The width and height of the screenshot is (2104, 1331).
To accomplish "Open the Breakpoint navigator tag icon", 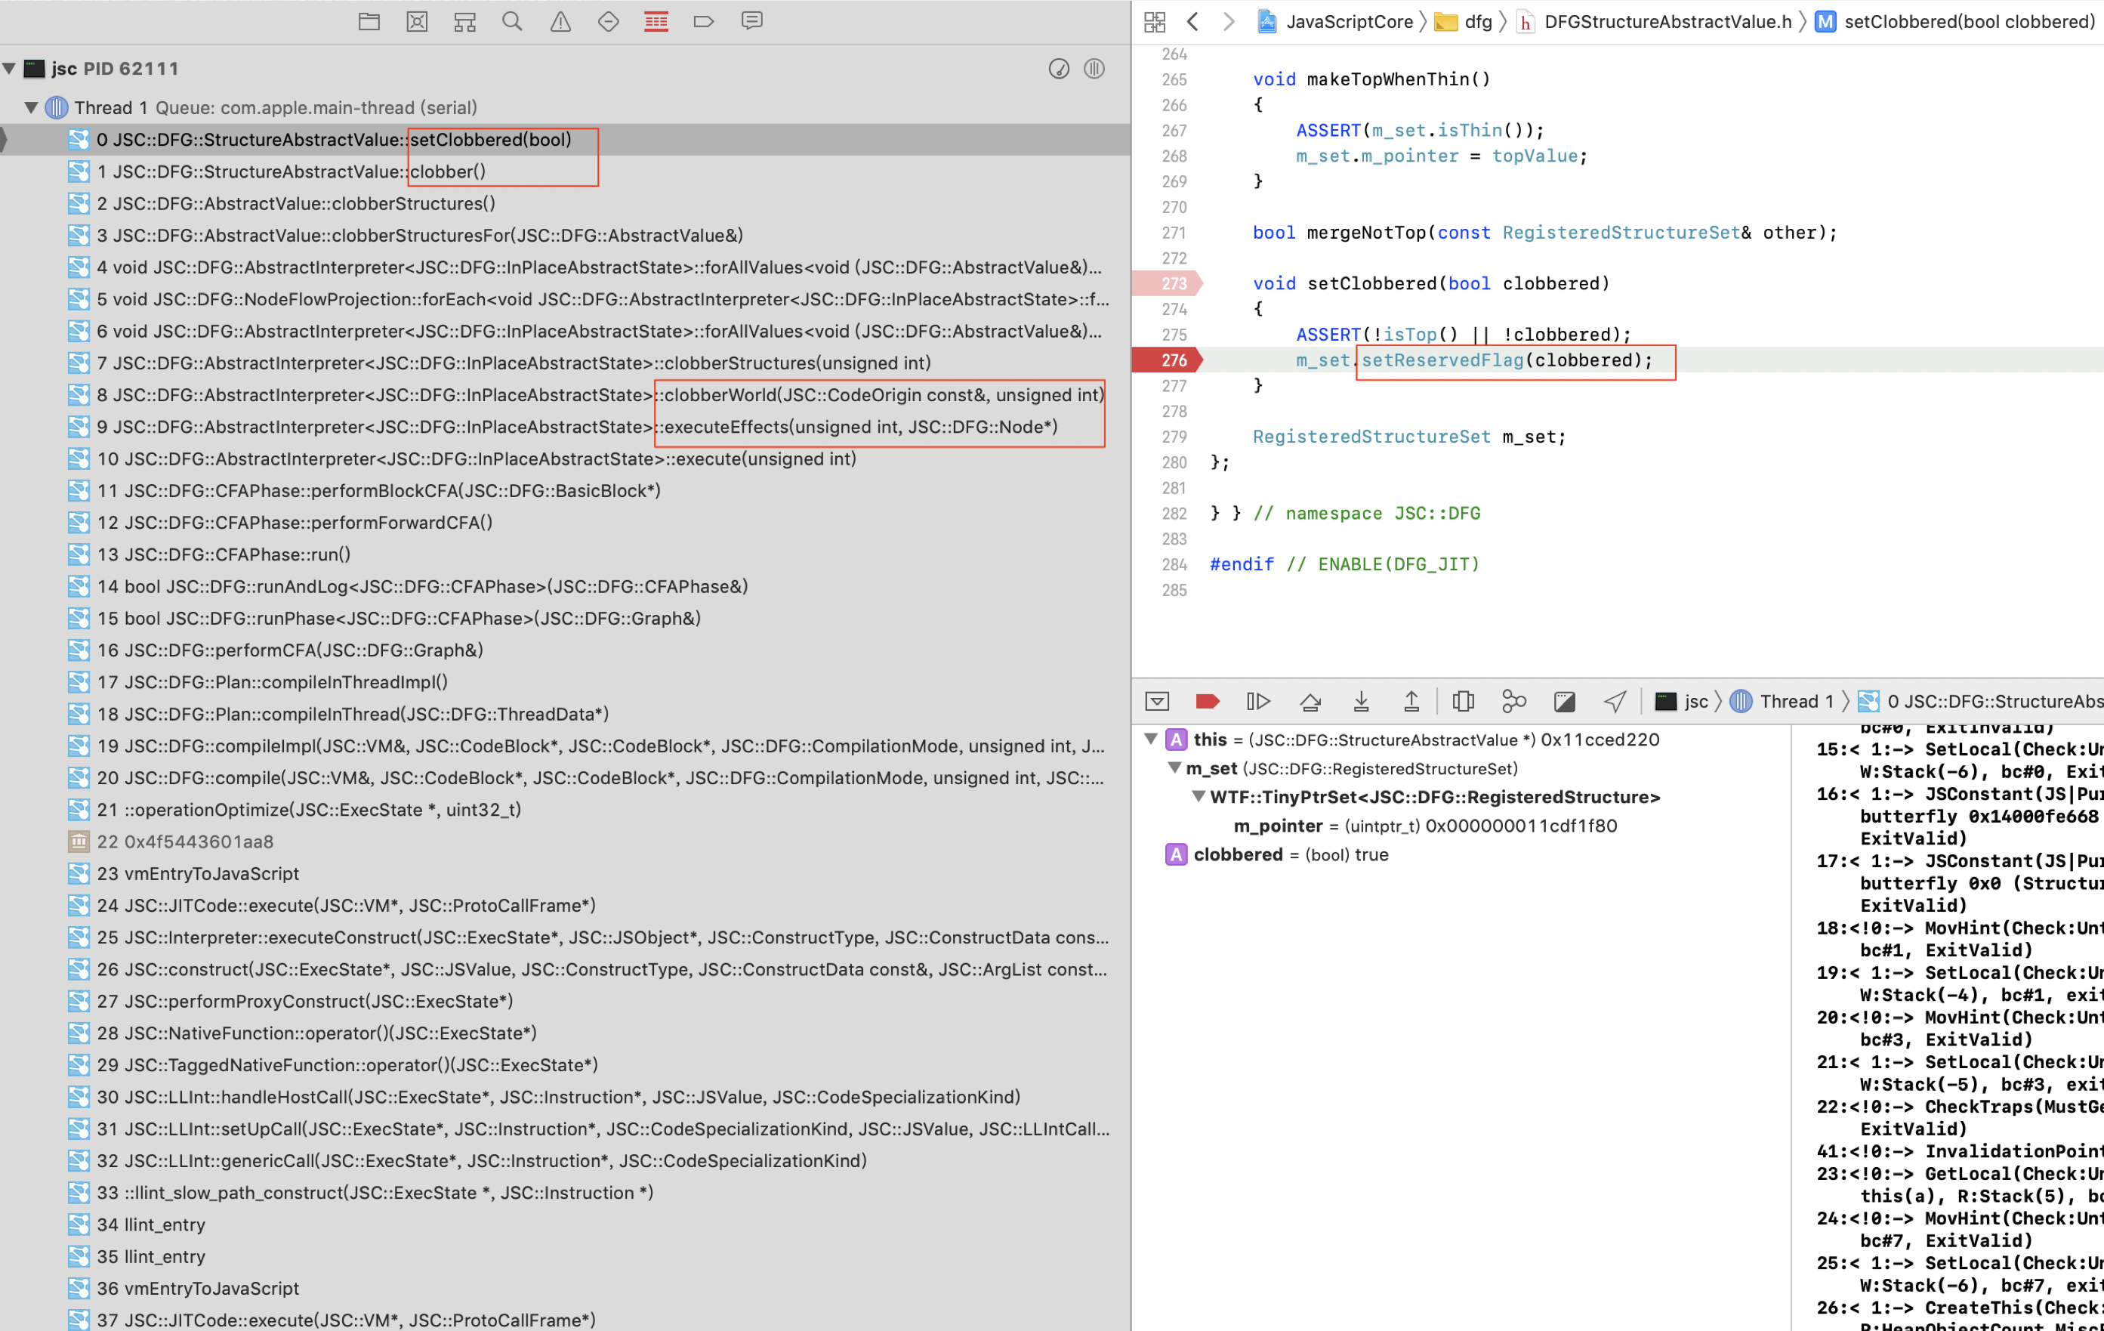I will tap(703, 21).
